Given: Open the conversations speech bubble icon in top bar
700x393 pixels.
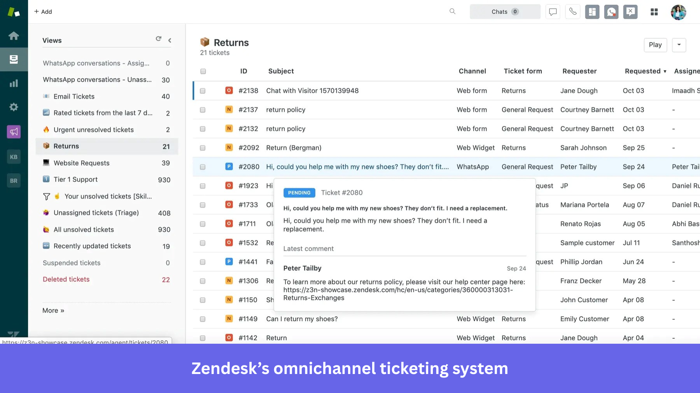Looking at the screenshot, I should tap(553, 12).
